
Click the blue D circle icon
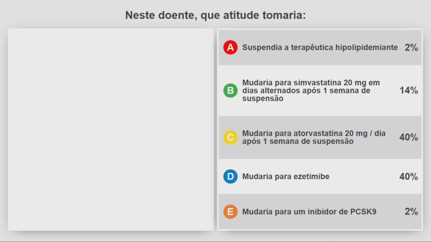[x=230, y=176]
